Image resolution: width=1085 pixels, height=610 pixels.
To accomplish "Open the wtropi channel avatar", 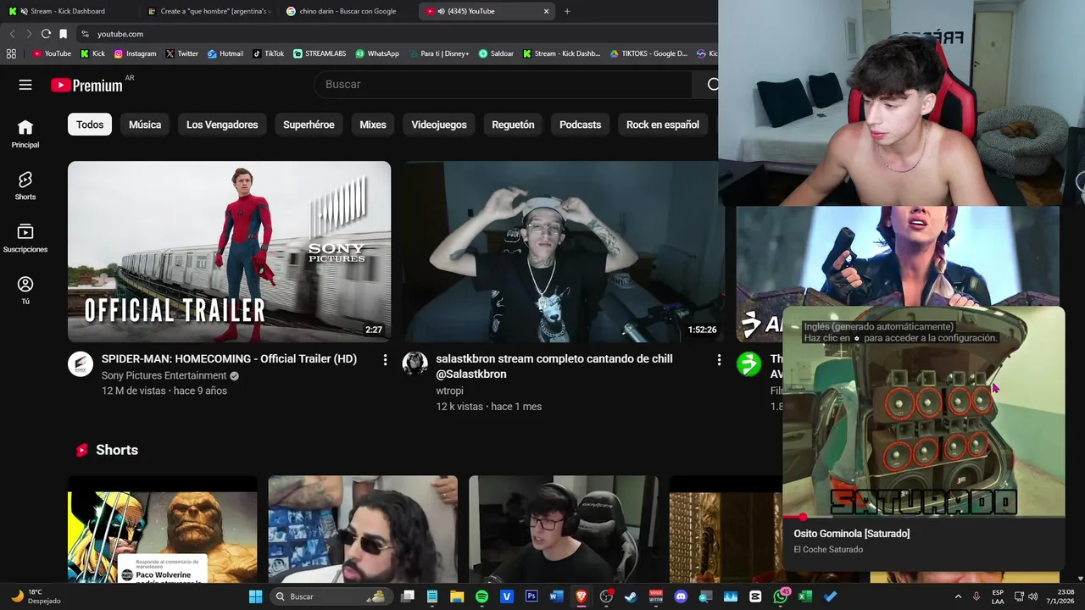I will pyautogui.click(x=415, y=364).
